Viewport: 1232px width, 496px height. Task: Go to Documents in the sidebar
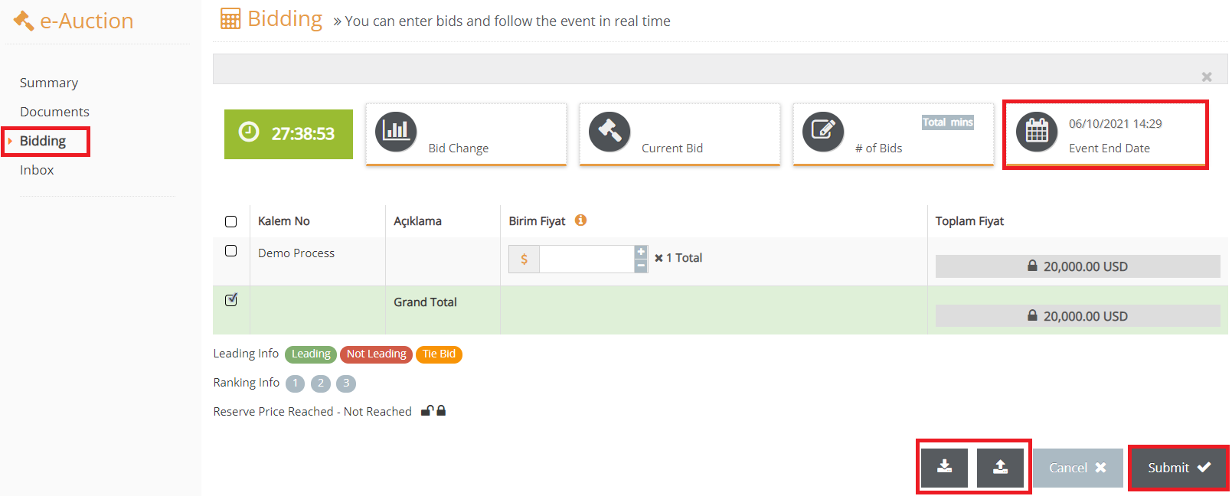(54, 112)
